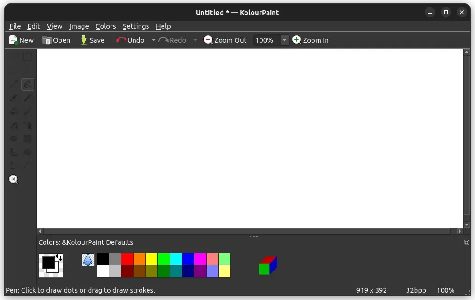Pick the white palette swatch

point(103,271)
